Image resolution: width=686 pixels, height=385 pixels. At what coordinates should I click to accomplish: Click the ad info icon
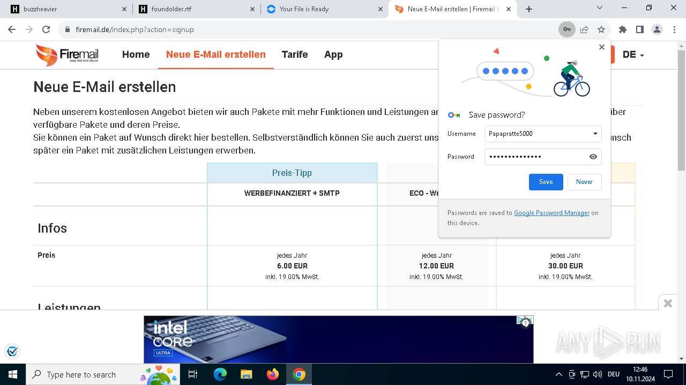point(525,322)
